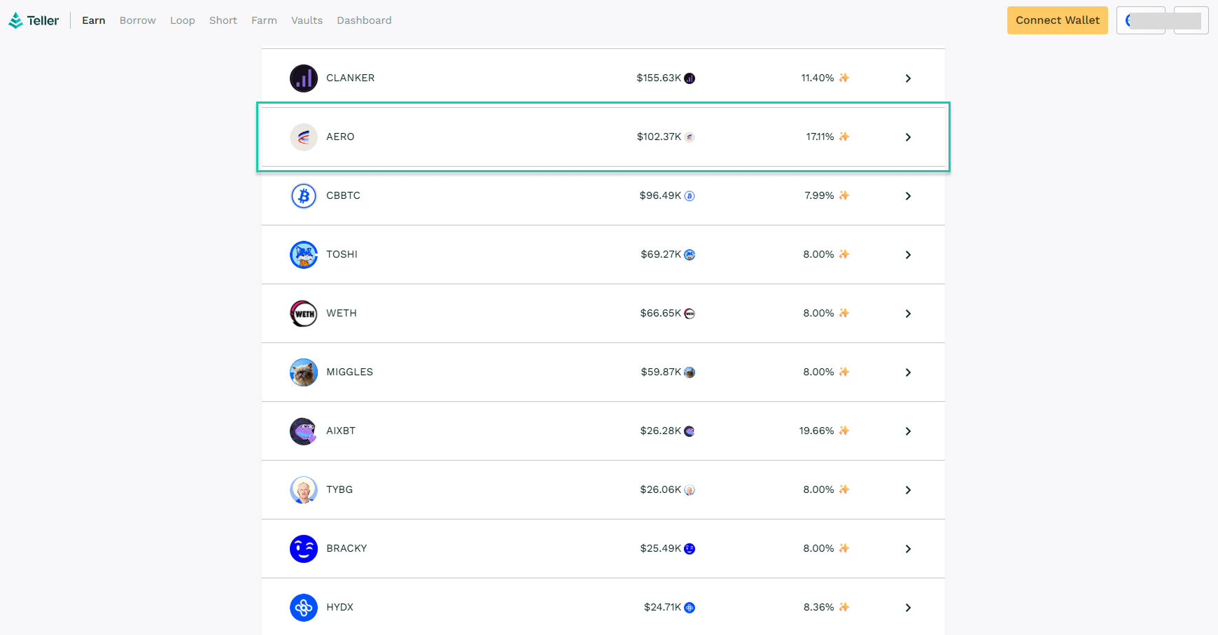Open the TYBG row chevron arrow
This screenshot has width=1218, height=635.
coord(908,490)
